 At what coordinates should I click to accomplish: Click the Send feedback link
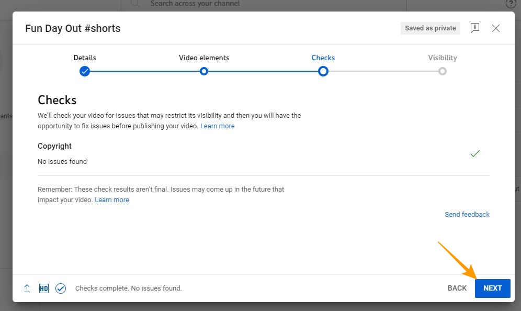click(467, 215)
